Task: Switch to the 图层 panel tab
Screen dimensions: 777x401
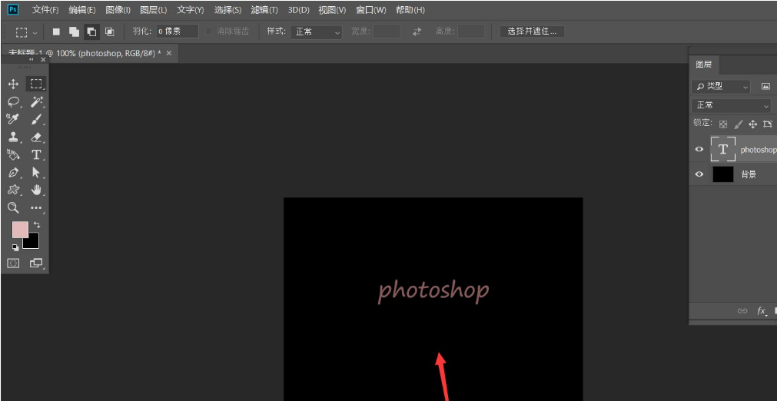Action: pos(704,65)
